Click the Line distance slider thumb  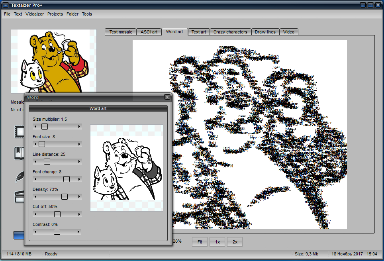click(x=47, y=161)
